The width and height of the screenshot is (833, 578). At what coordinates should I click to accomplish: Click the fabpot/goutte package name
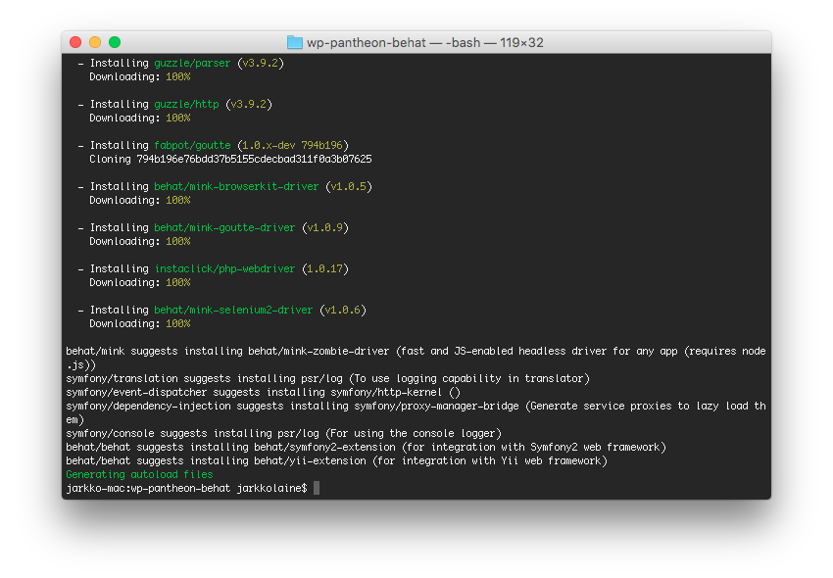[x=192, y=145]
